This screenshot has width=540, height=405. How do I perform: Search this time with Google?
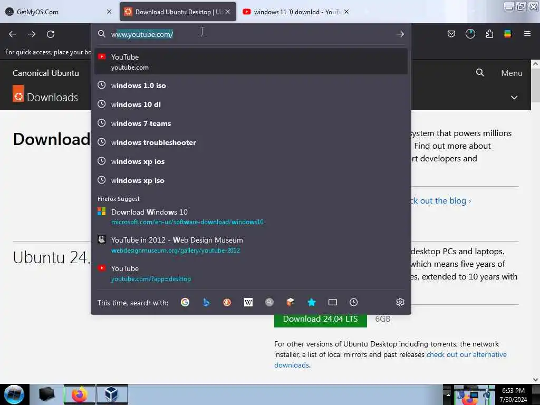pos(185,302)
